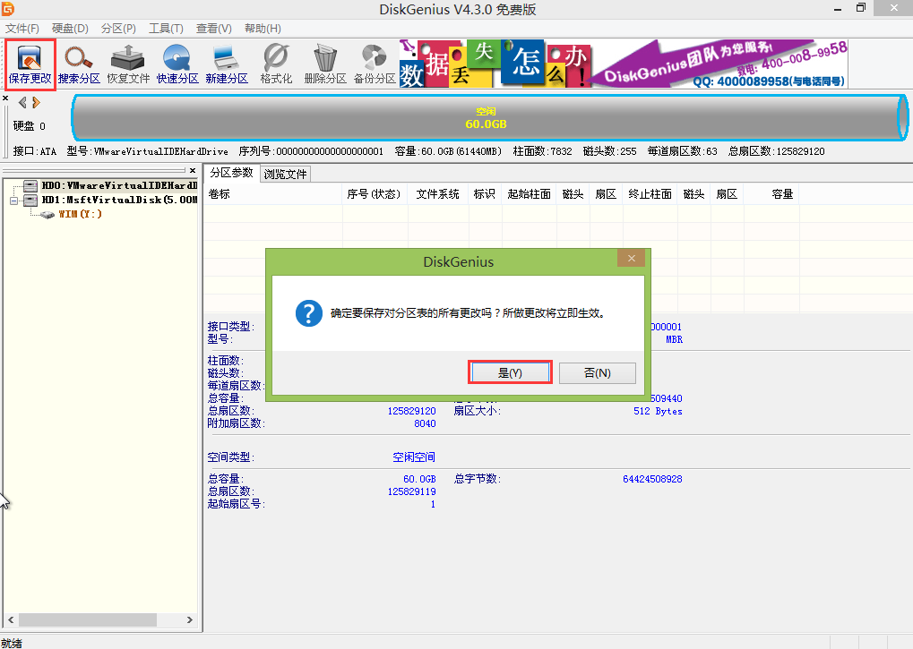Click the Delete Partition (删除分区) icon
Viewport: 913px width, 649px height.
(x=324, y=63)
